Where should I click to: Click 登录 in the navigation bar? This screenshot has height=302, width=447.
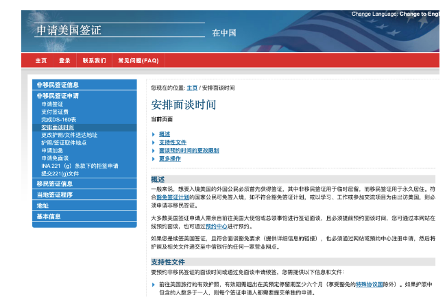64,60
